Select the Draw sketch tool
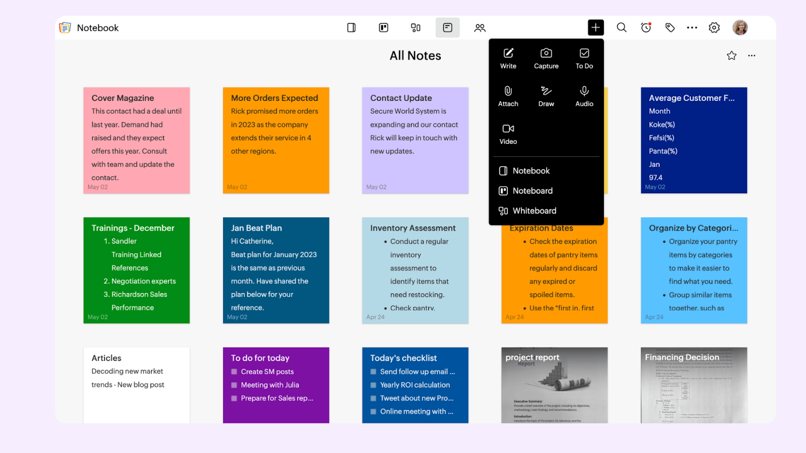The width and height of the screenshot is (806, 453). (x=546, y=96)
